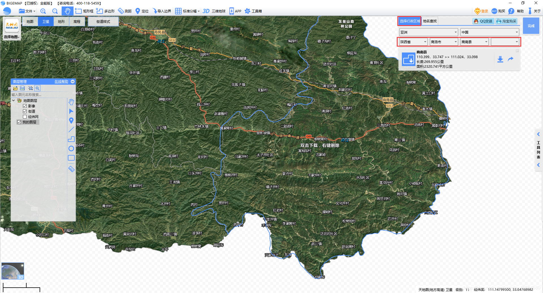The image size is (543, 293).
Task: Open the 商南县 county dropdown
Action: 474,42
